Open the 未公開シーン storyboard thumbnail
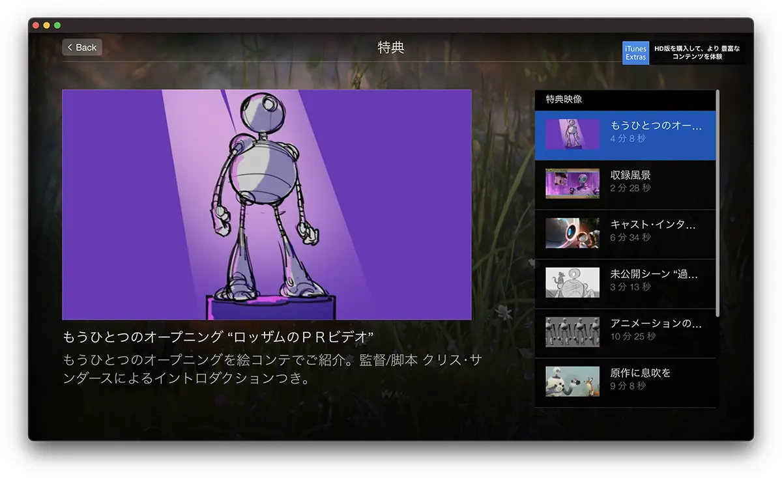782x478 pixels. click(x=572, y=283)
